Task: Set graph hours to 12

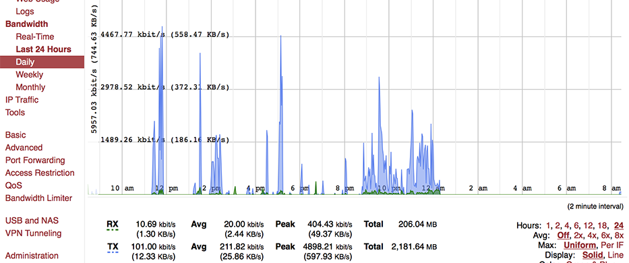Action: pyautogui.click(x=588, y=226)
